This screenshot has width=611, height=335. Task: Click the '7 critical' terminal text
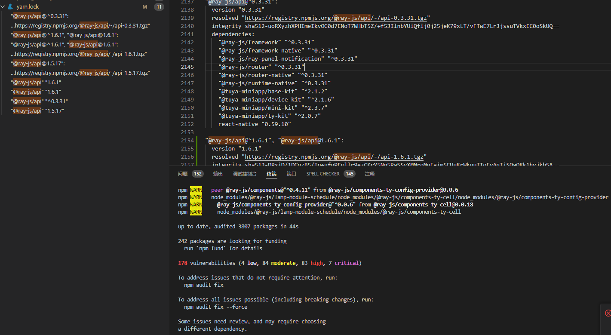pos(344,263)
